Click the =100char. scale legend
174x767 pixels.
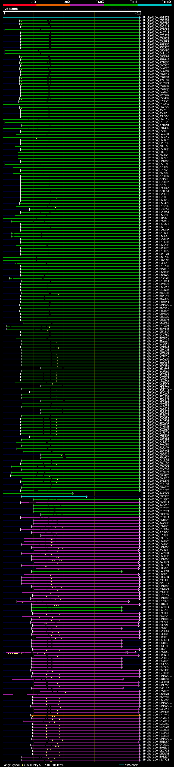click(x=130, y=765)
